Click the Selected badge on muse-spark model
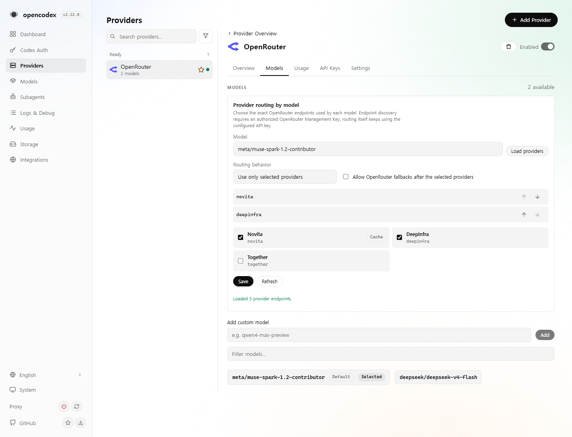 pos(371,377)
